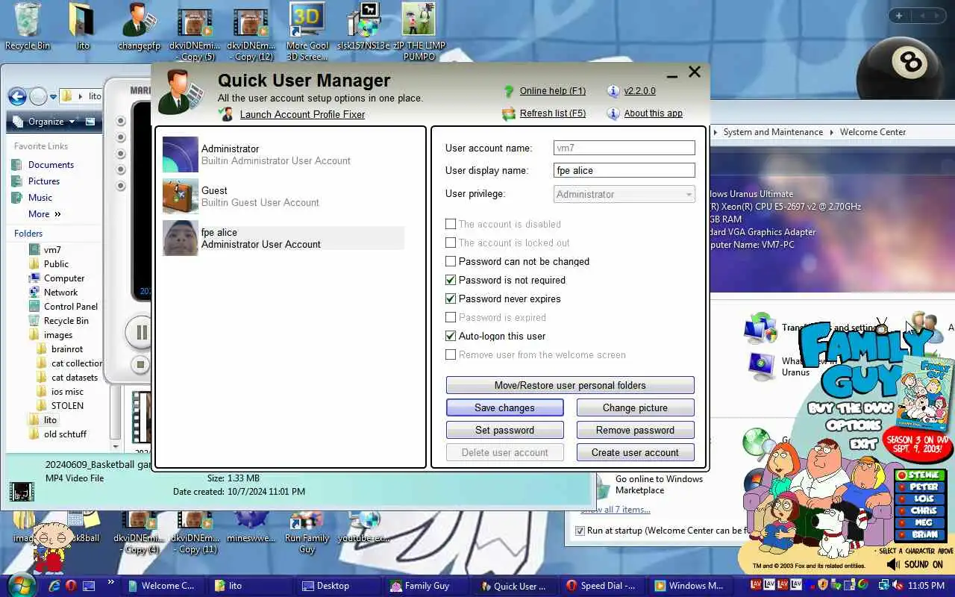Toggle 'Password can not be changed' checkbox
The width and height of the screenshot is (955, 597).
tap(451, 261)
